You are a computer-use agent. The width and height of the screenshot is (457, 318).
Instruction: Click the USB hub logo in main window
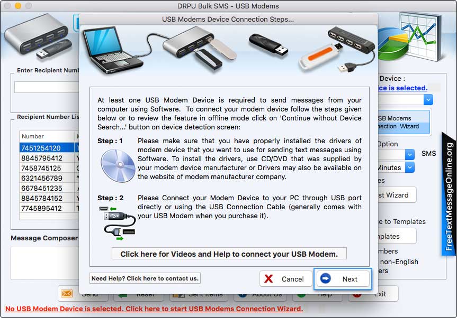[x=39, y=37]
